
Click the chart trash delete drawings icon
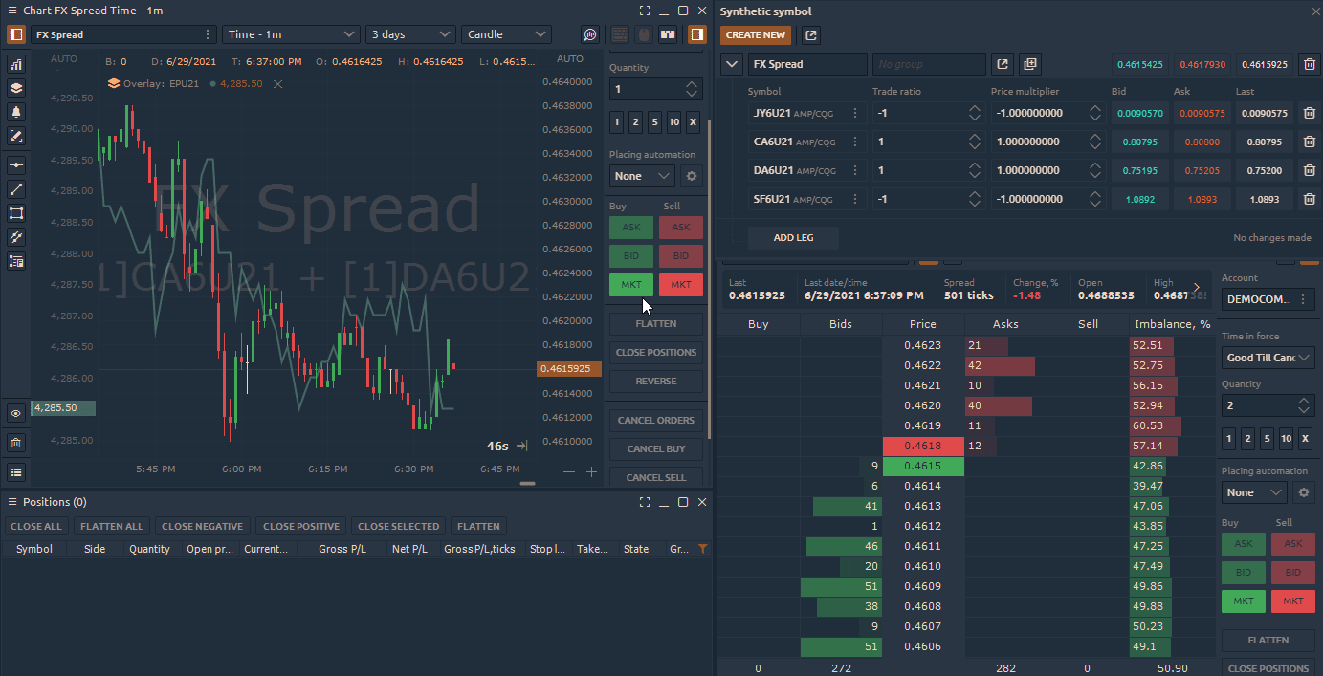coord(16,443)
